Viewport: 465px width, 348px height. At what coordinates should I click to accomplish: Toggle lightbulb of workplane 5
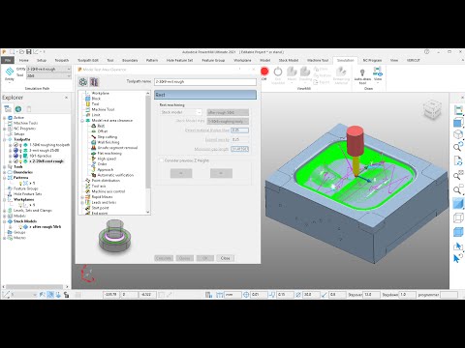click(x=20, y=205)
